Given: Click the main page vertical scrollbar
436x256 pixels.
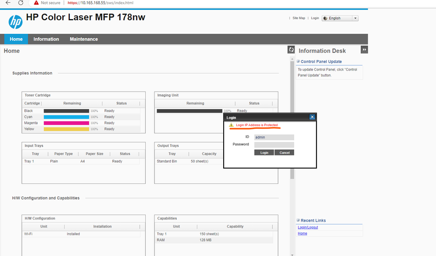Looking at the screenshot, I should pyautogui.click(x=292, y=120).
